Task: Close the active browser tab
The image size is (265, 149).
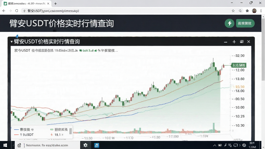Action: click(x=48, y=4)
